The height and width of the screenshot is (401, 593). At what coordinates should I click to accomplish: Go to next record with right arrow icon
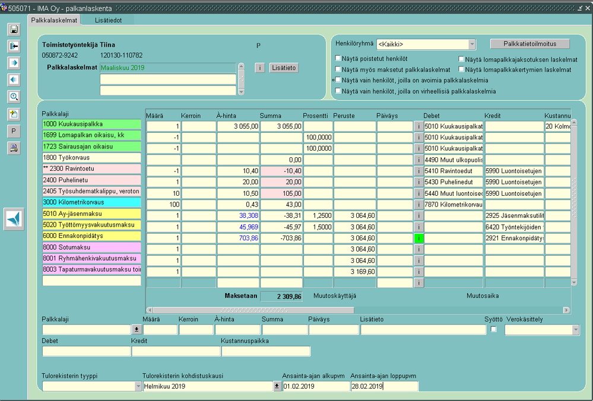tap(14, 63)
